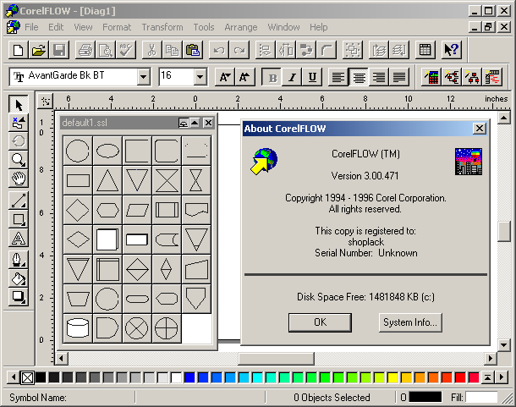Click the Save diskette icon
The image size is (516, 407).
pyautogui.click(x=59, y=50)
